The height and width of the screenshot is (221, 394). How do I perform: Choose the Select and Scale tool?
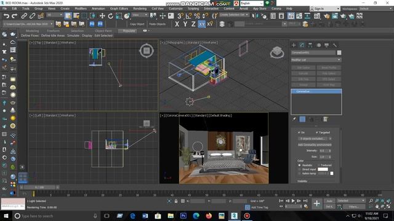(119, 16)
